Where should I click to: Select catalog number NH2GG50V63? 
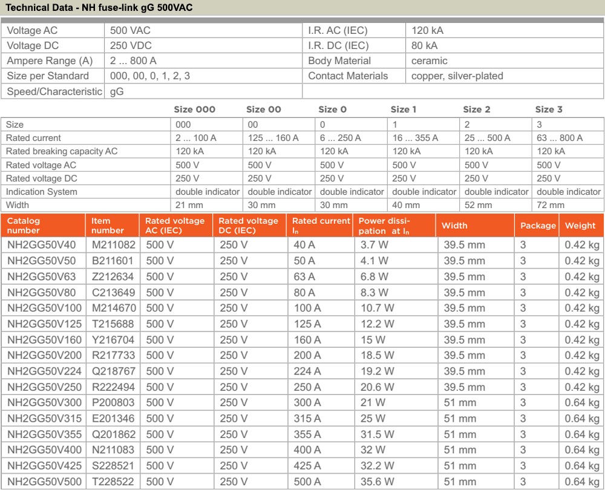pyautogui.click(x=42, y=276)
